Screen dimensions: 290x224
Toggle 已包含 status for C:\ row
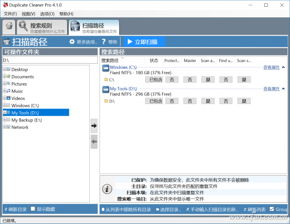click(154, 80)
